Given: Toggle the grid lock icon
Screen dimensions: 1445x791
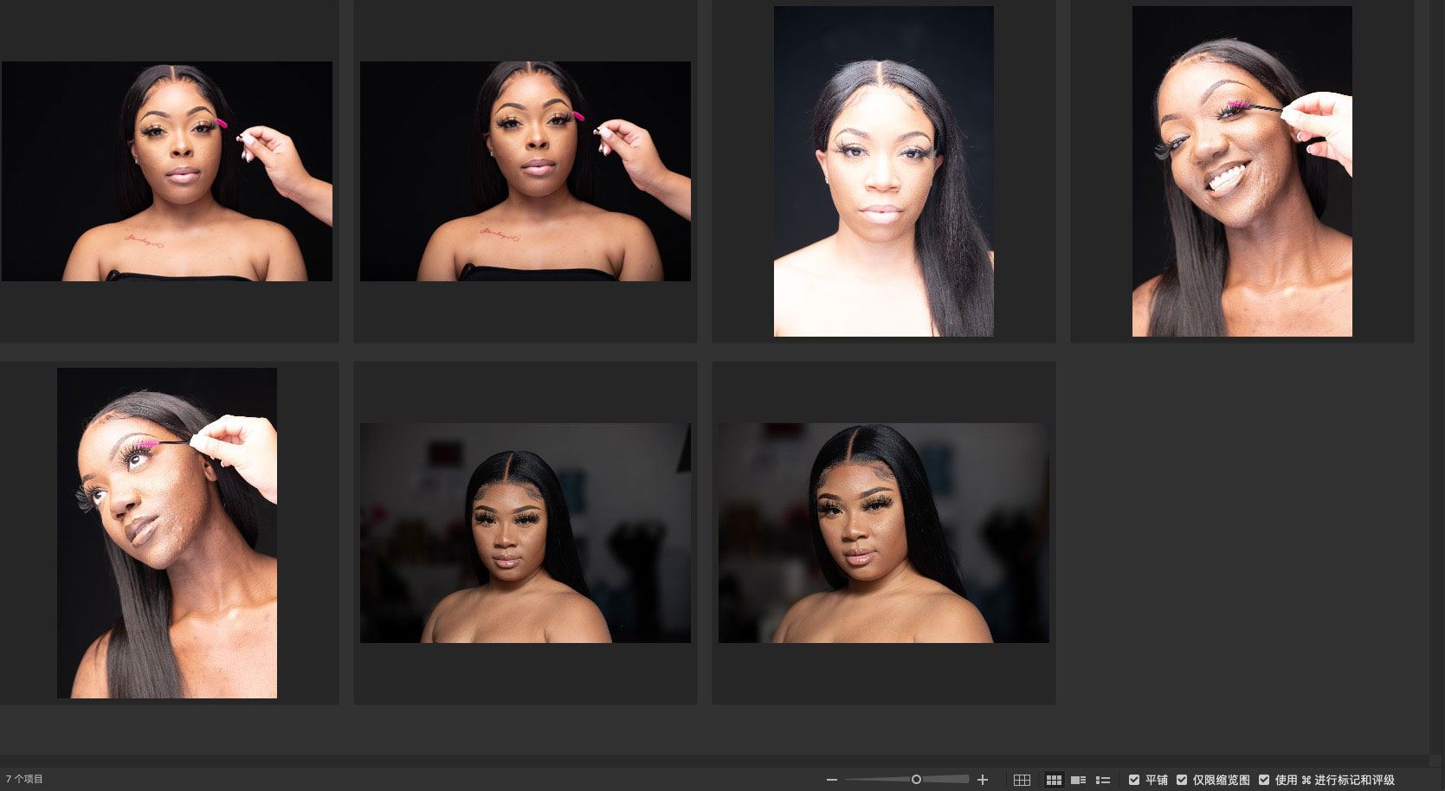Looking at the screenshot, I should coord(1022,780).
